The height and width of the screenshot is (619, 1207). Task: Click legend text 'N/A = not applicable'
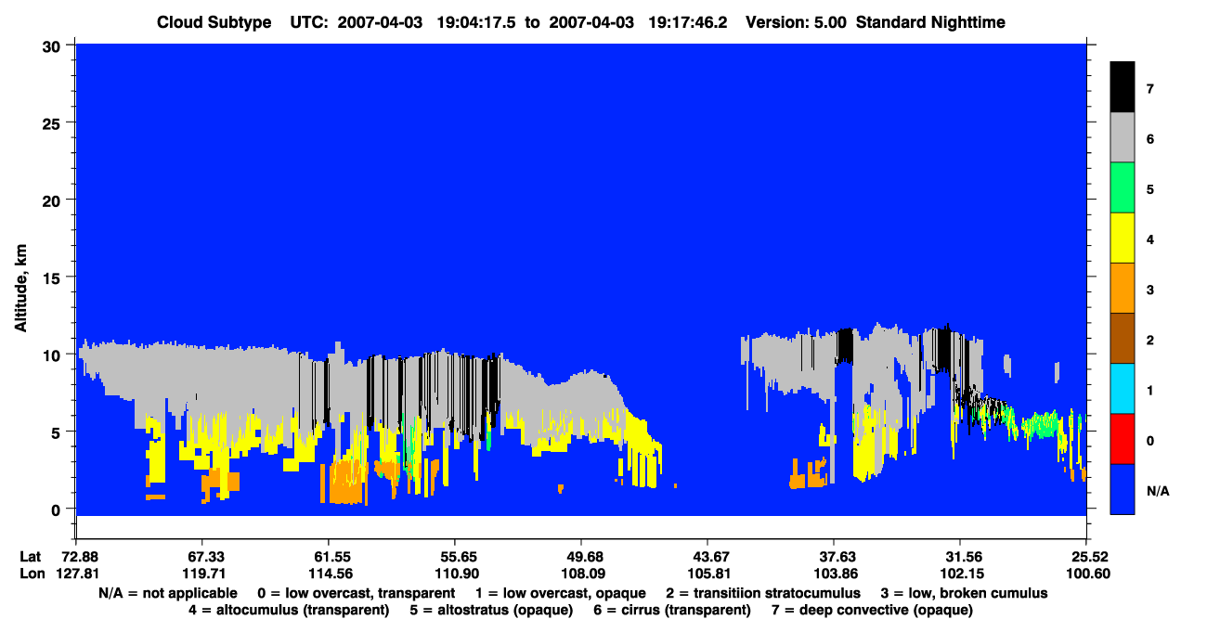pyautogui.click(x=166, y=592)
